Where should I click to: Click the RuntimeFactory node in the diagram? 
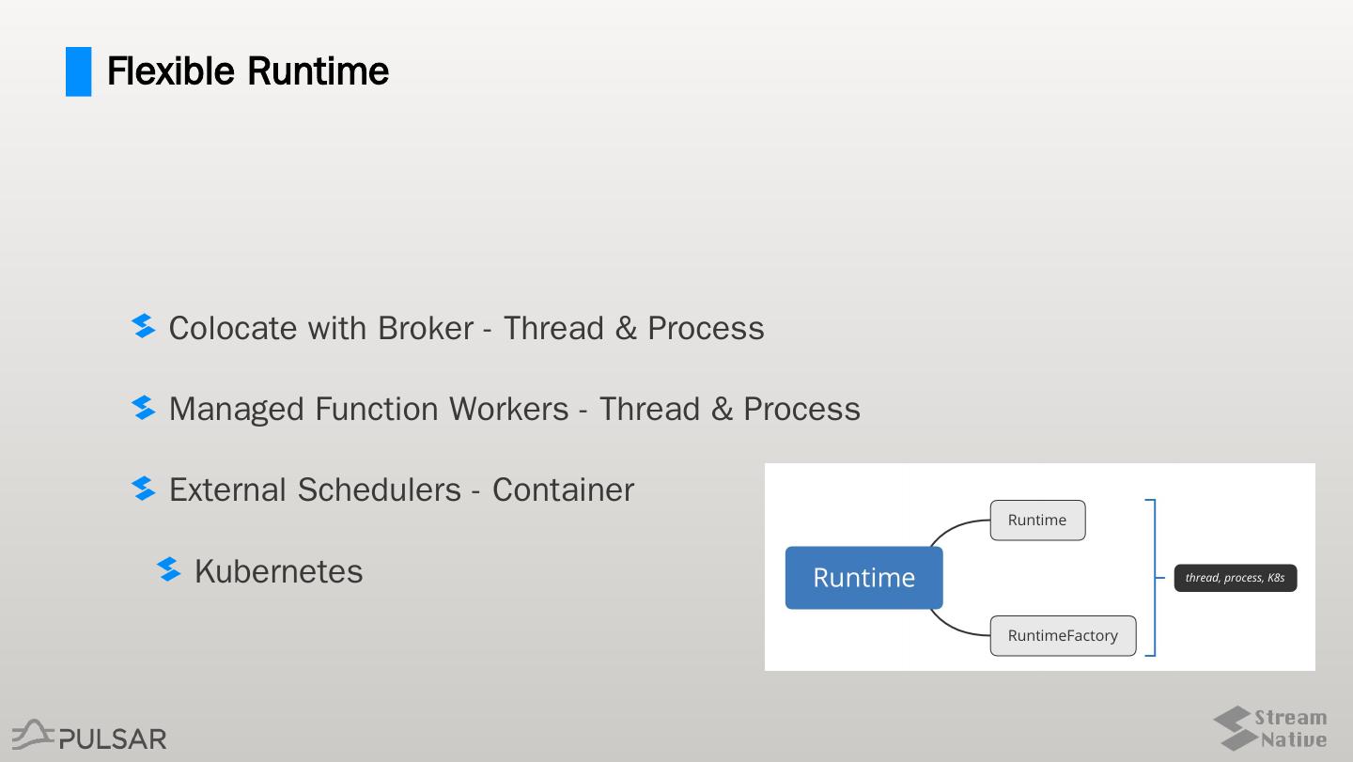click(1063, 636)
